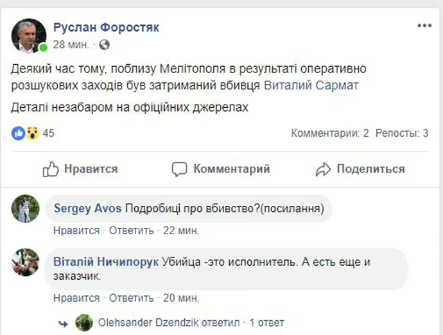Open tagged profile Виталий Сармат
This screenshot has width=443, height=335.
pyautogui.click(x=304, y=86)
